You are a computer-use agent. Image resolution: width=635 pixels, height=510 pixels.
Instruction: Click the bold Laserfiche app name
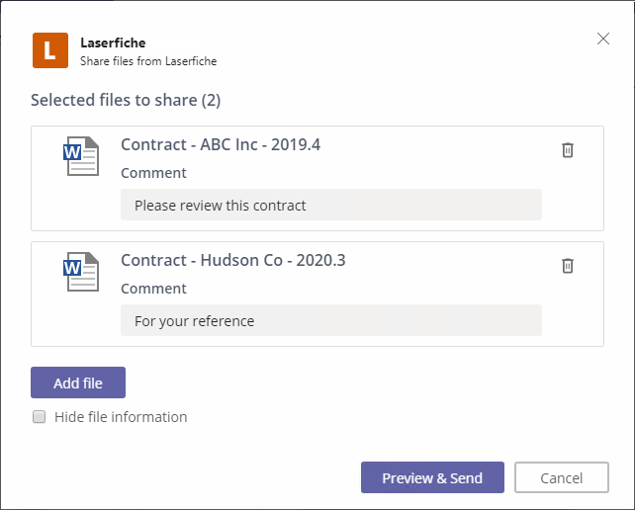coord(113,42)
